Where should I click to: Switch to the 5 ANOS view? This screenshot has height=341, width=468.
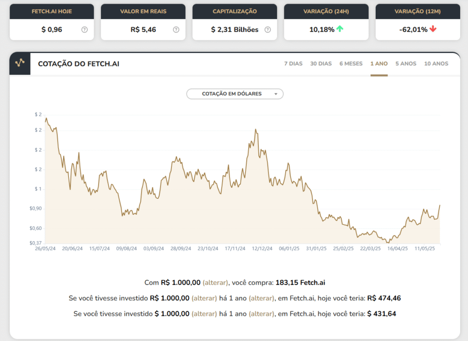click(405, 64)
